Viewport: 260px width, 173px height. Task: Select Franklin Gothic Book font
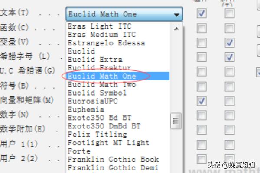[113, 159]
